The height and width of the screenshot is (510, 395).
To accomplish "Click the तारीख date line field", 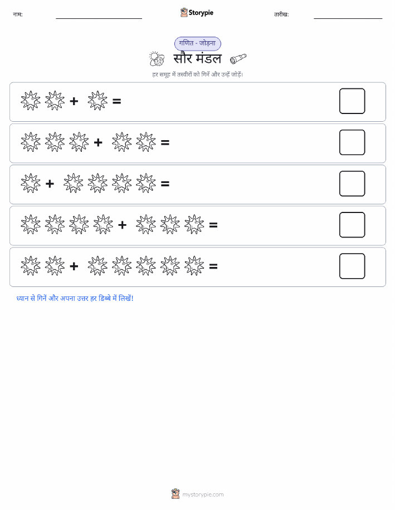I will (x=348, y=15).
